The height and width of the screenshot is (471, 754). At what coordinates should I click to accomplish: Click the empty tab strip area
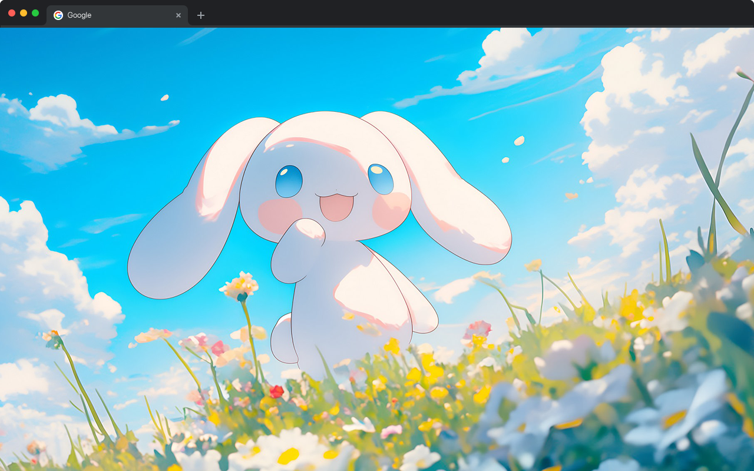click(x=471, y=14)
